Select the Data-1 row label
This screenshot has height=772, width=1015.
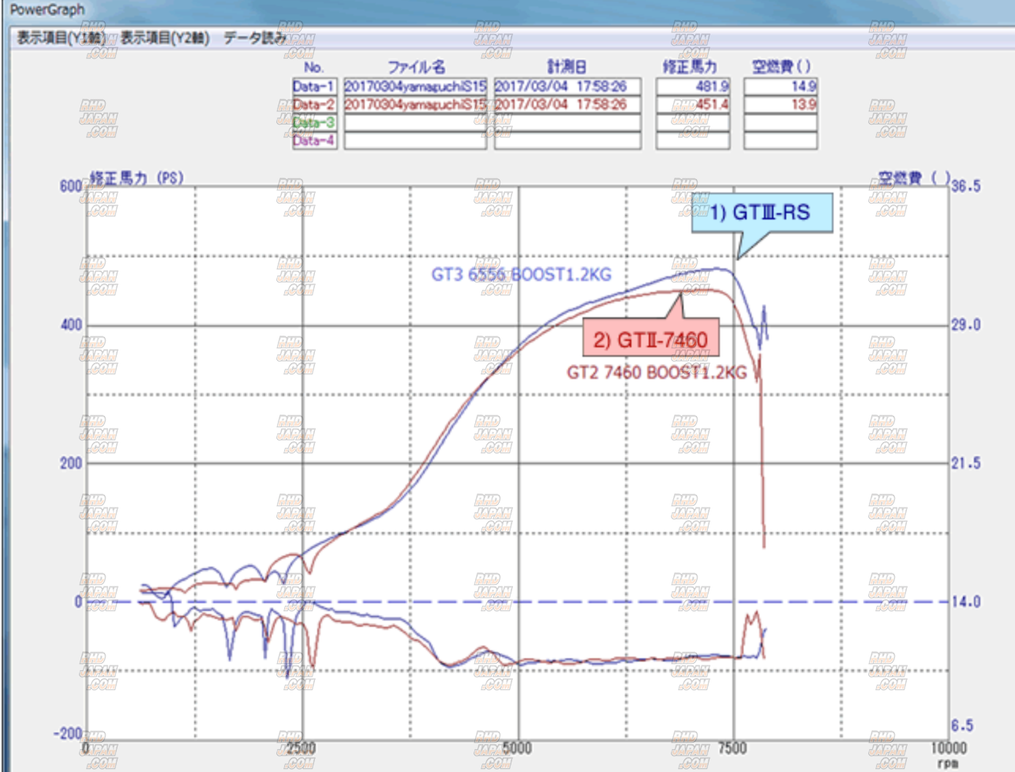tap(313, 86)
